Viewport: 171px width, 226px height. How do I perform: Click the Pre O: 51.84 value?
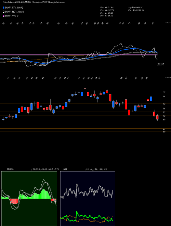point(107,8)
